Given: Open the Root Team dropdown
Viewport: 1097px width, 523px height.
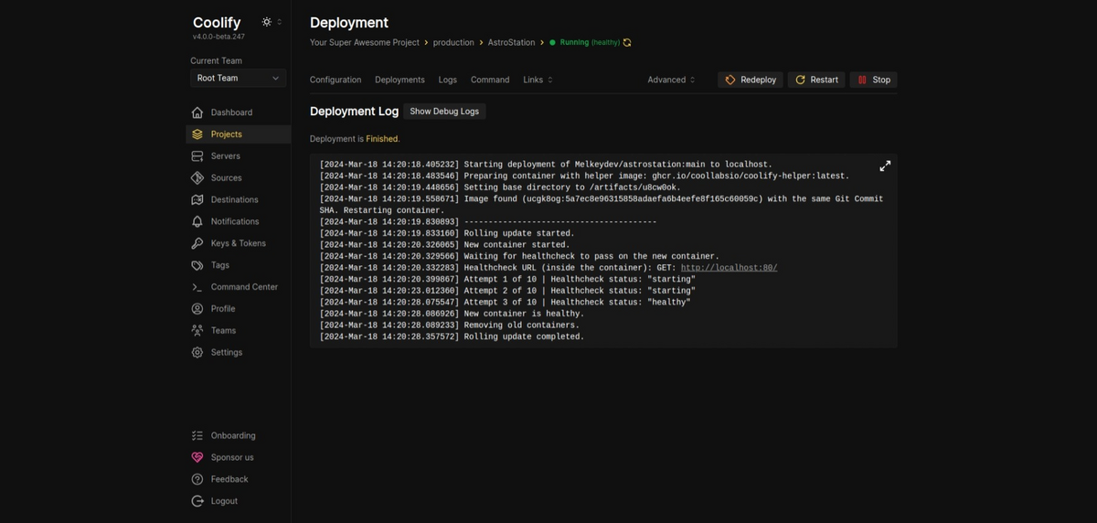Looking at the screenshot, I should [238, 78].
